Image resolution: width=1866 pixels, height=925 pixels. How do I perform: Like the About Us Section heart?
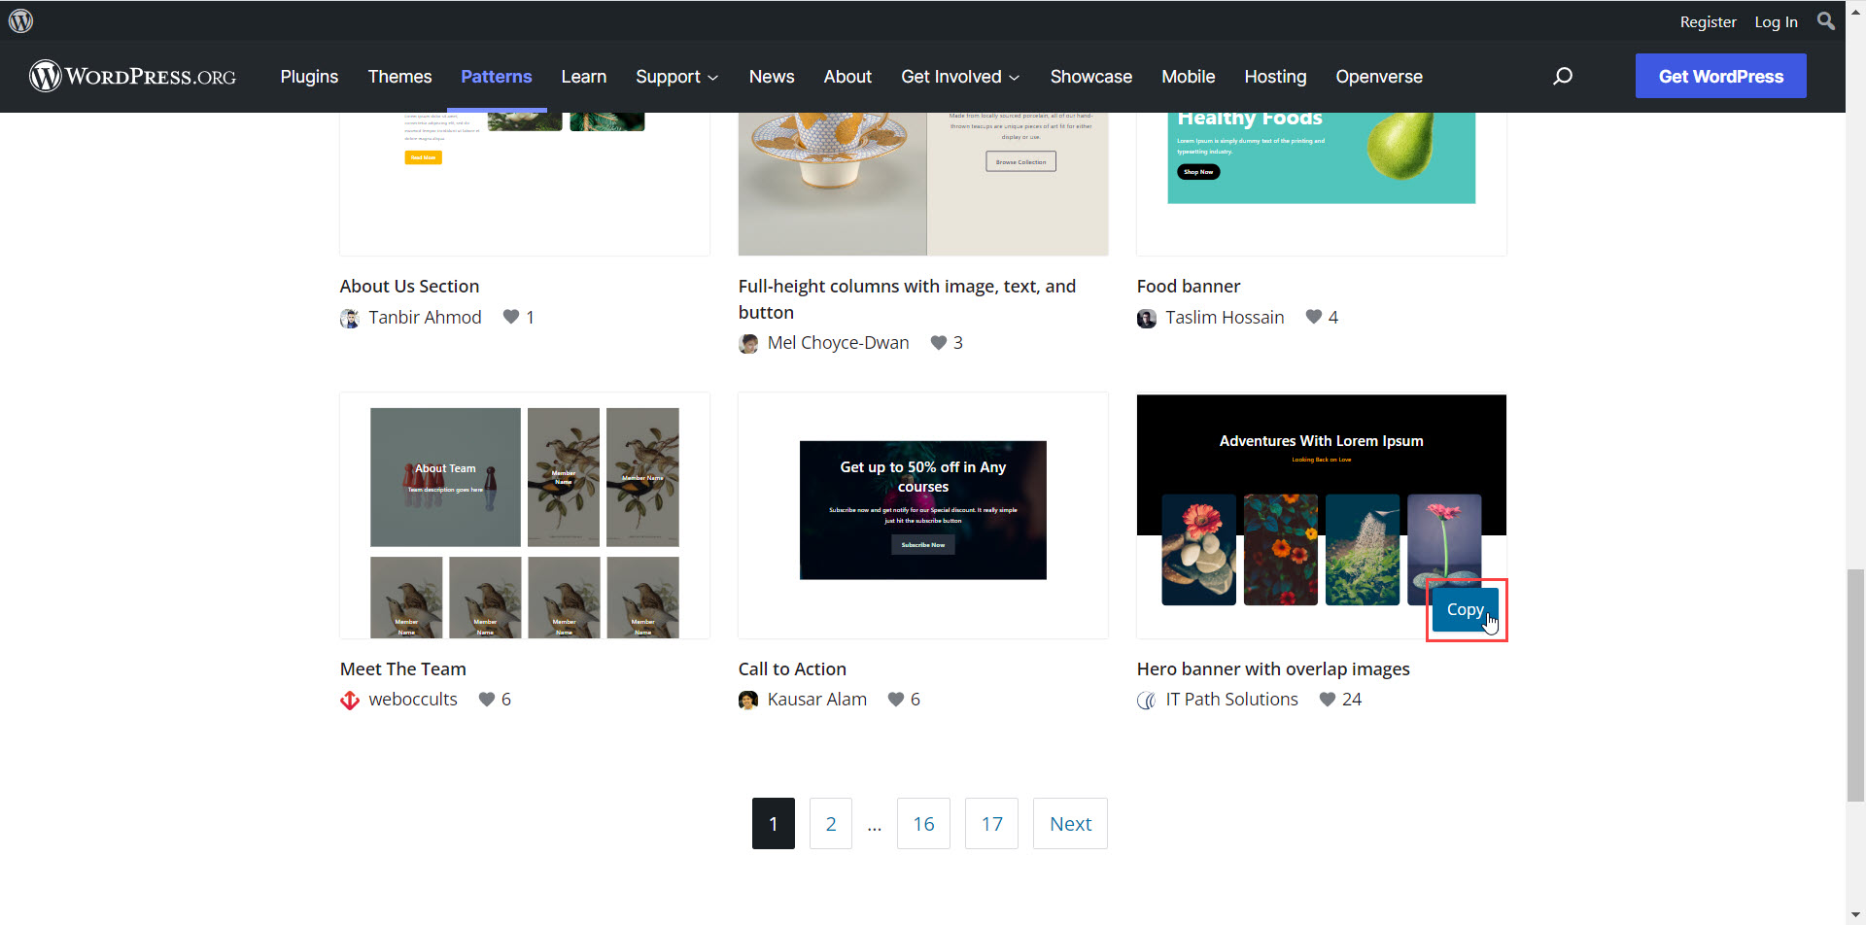[x=511, y=317]
